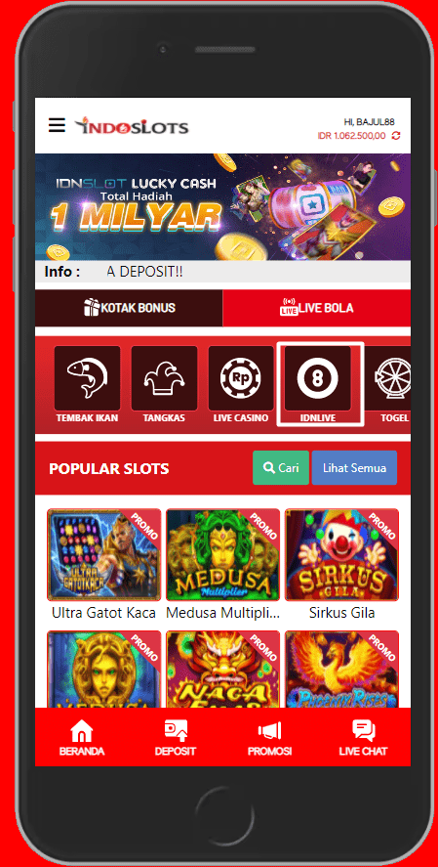Open the Ultra Gatot Kaca slot
The height and width of the screenshot is (867, 438).
[103, 554]
